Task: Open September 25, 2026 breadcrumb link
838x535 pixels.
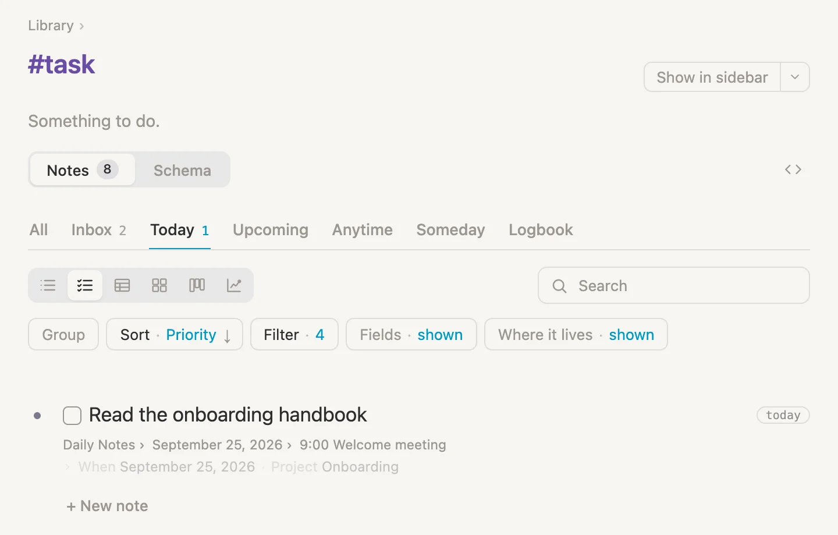Action: click(x=217, y=445)
